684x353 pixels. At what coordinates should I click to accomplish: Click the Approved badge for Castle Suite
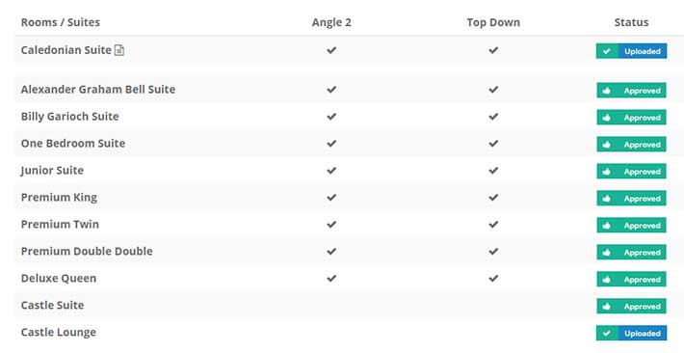coord(631,307)
